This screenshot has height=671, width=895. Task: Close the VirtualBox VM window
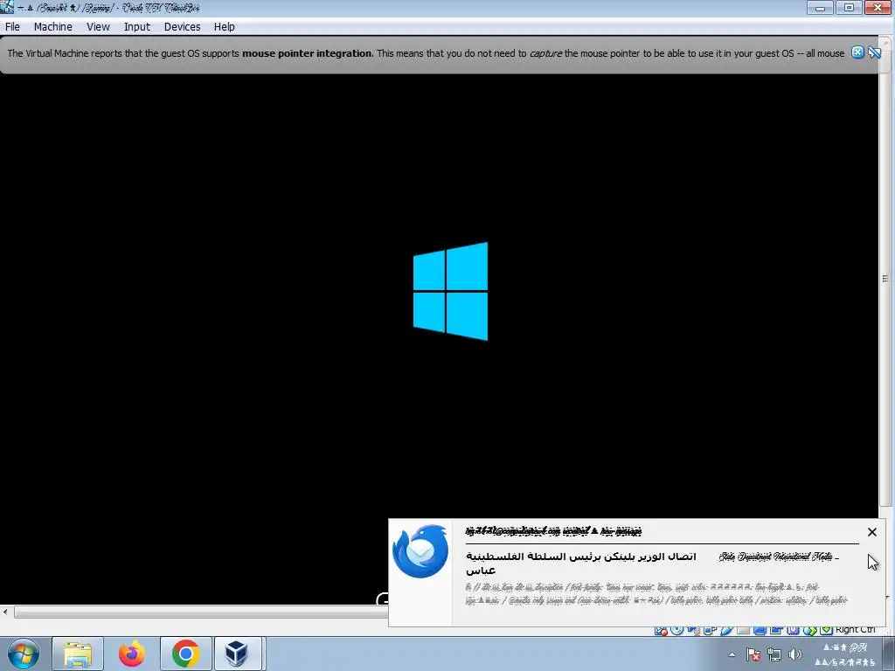pyautogui.click(x=878, y=8)
